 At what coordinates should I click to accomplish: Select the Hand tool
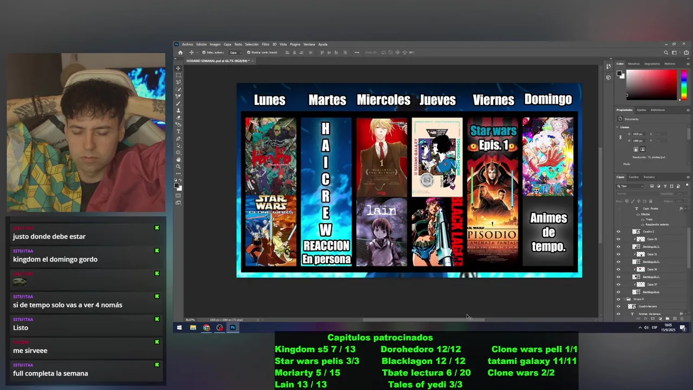[x=179, y=159]
